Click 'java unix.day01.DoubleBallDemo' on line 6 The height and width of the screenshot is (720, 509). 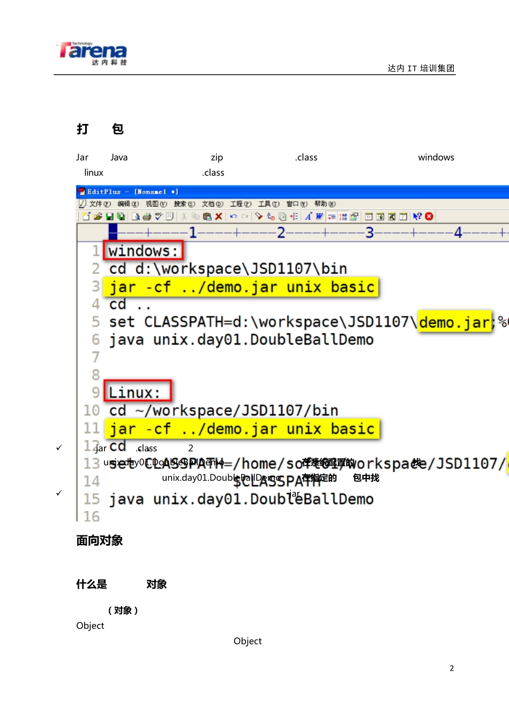click(x=242, y=340)
